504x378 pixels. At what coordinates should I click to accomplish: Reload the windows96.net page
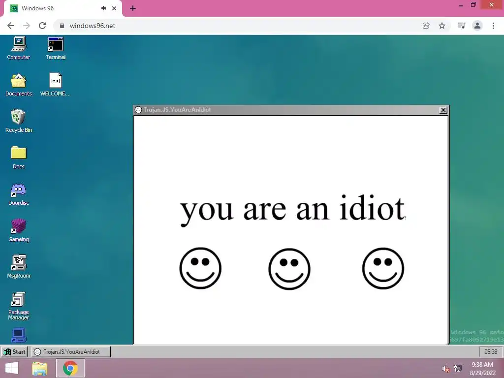click(42, 26)
